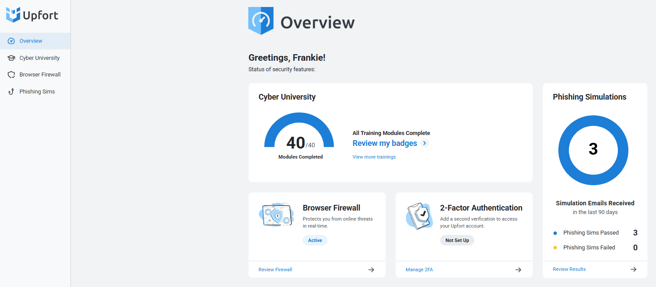
Task: Click the 2-Factor Authentication card title
Action: tap(481, 208)
